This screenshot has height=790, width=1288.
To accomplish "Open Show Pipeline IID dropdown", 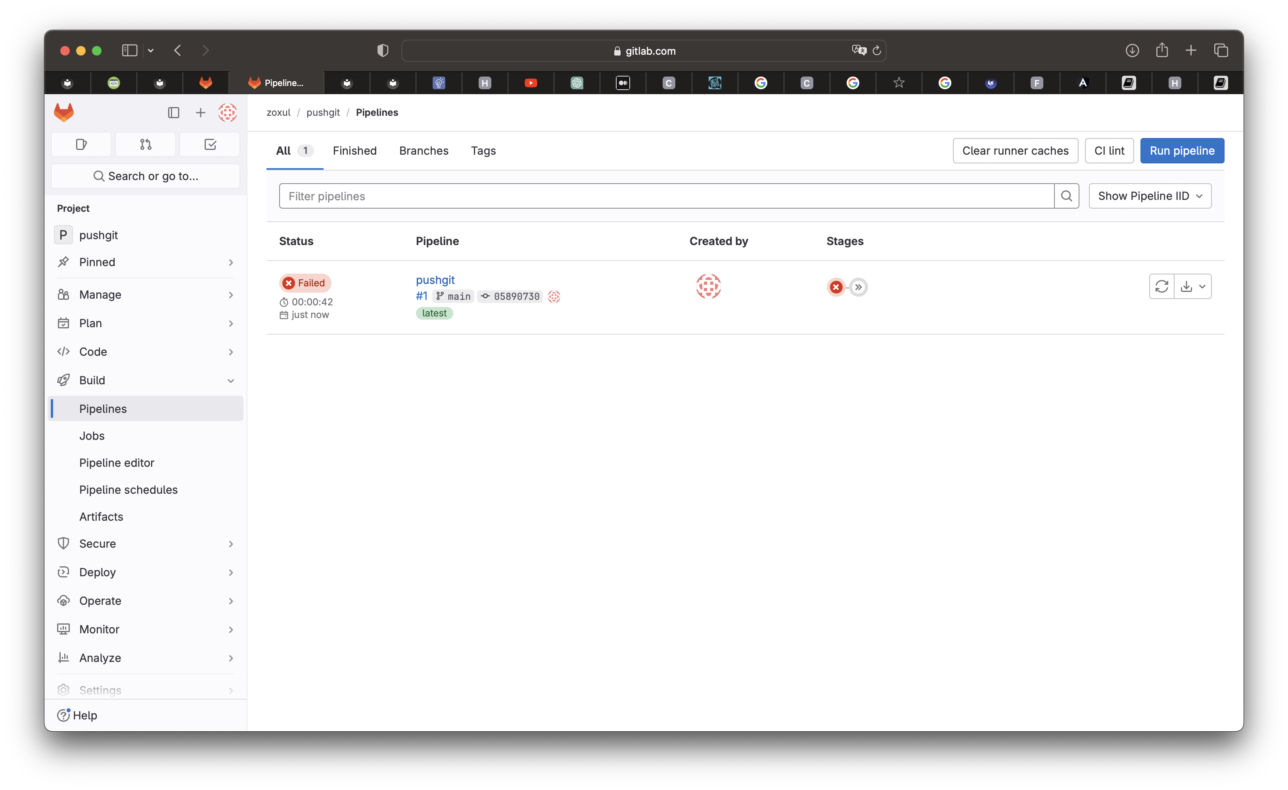I will coord(1150,196).
